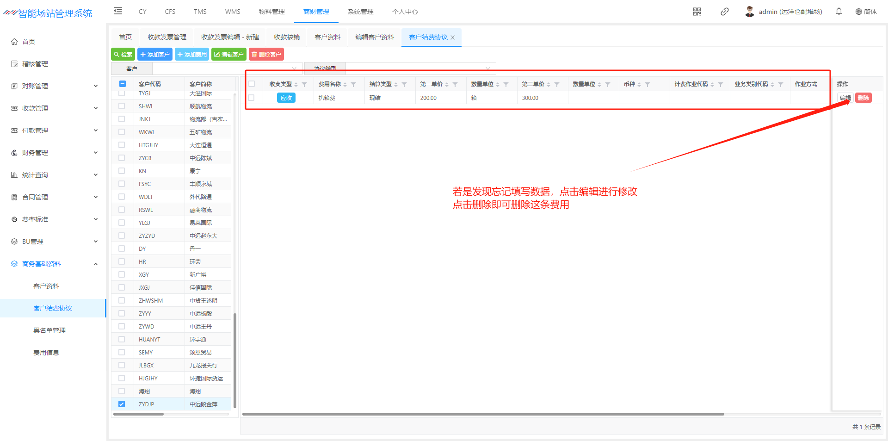Click the sidebar collapse icon
888x441 pixels.
[118, 11]
